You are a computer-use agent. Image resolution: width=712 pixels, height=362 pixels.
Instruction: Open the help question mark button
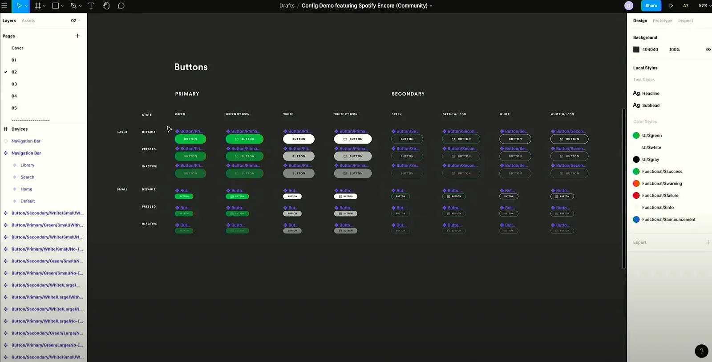(x=701, y=351)
